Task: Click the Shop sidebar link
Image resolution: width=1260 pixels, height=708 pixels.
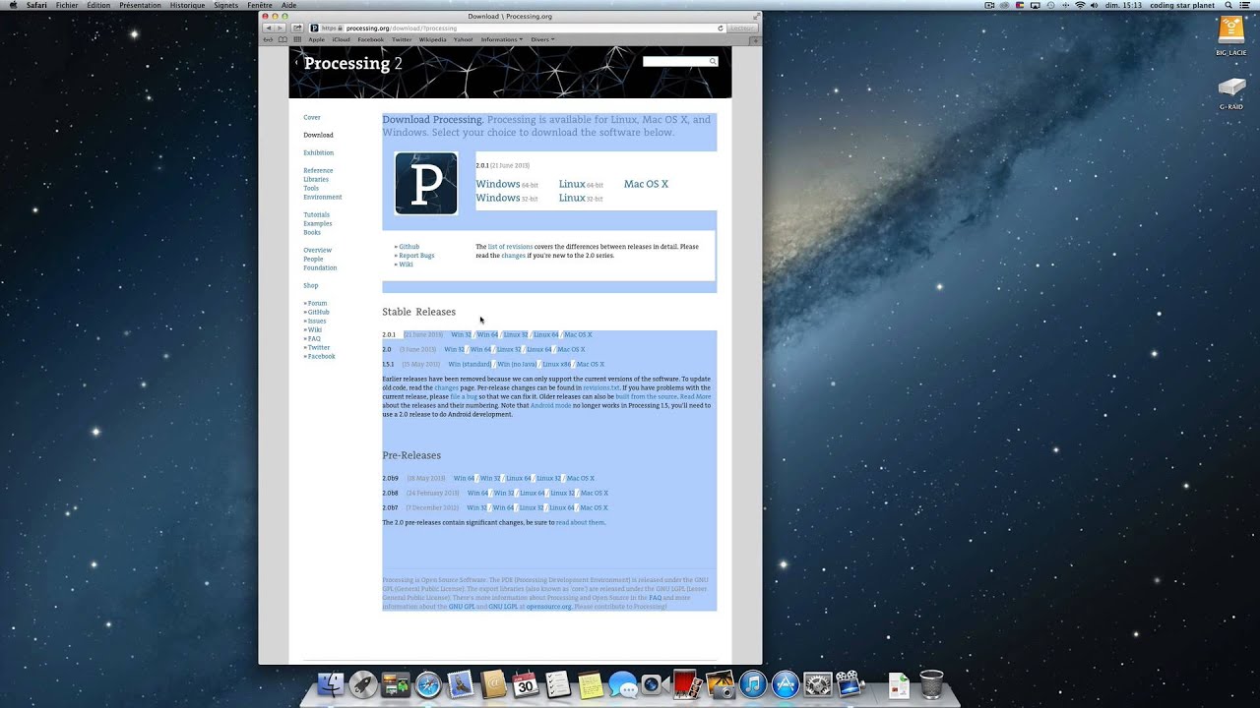Action: click(x=311, y=285)
